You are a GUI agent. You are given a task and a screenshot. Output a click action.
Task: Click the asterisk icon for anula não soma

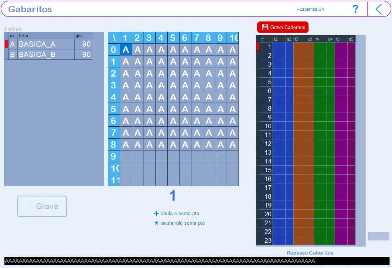pos(157,223)
